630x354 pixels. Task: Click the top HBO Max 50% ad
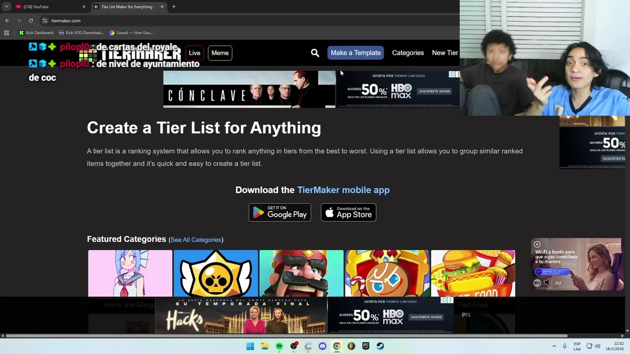398,89
